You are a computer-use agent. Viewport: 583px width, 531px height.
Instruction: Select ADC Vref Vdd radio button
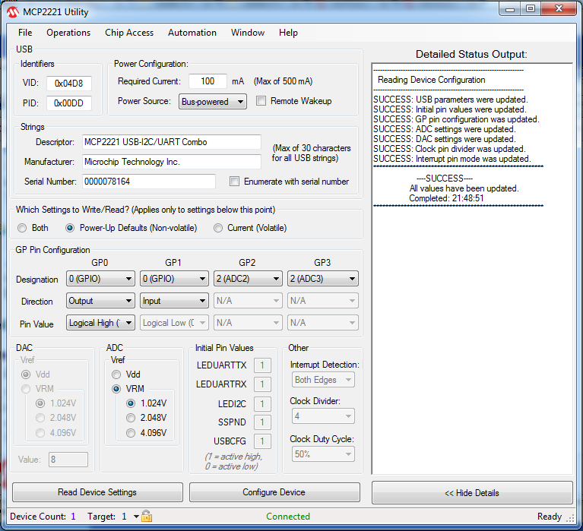pos(116,375)
